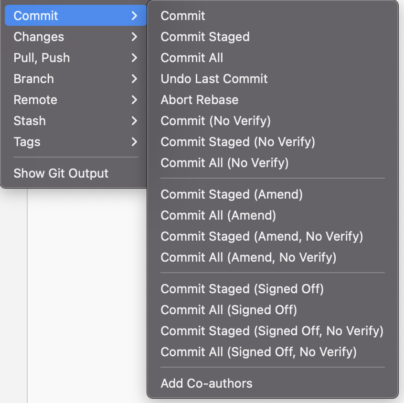Choose Commit All (No Verify)
Viewport: 404px width, 403px height.
tap(273, 163)
